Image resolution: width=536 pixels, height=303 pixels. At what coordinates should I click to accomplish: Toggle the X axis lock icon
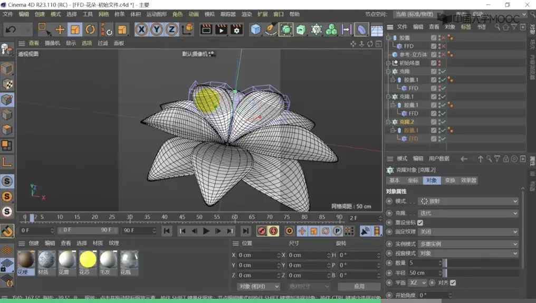(141, 30)
